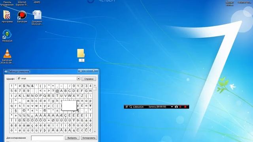This screenshot has height=142, width=253.
Task: Open the bandicam 2014-01-09 VLC video file
Action: (x=7, y=56)
